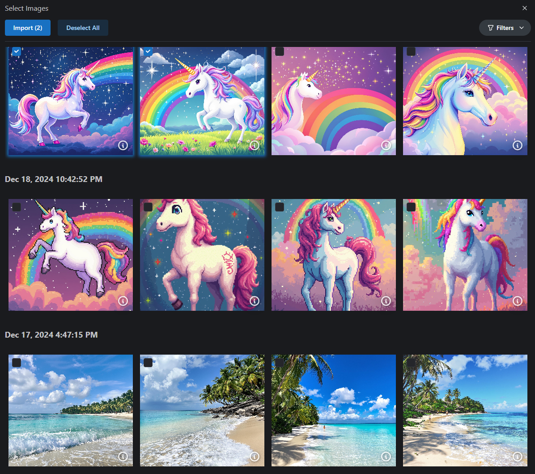Uncheck the grassy meadow unicorn checkbox

click(x=148, y=51)
